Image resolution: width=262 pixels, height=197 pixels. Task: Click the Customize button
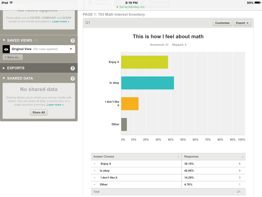(222, 23)
